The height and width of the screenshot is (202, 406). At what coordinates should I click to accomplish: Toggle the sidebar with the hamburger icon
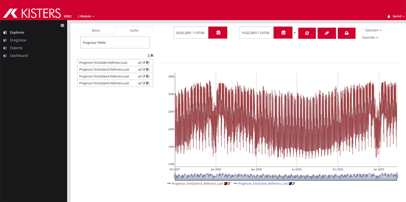point(62,25)
